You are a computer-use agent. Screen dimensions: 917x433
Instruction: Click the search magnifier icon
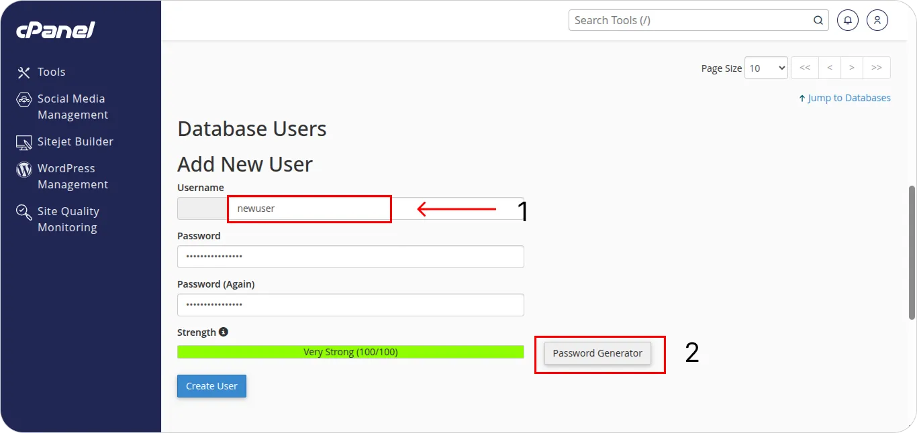click(818, 20)
